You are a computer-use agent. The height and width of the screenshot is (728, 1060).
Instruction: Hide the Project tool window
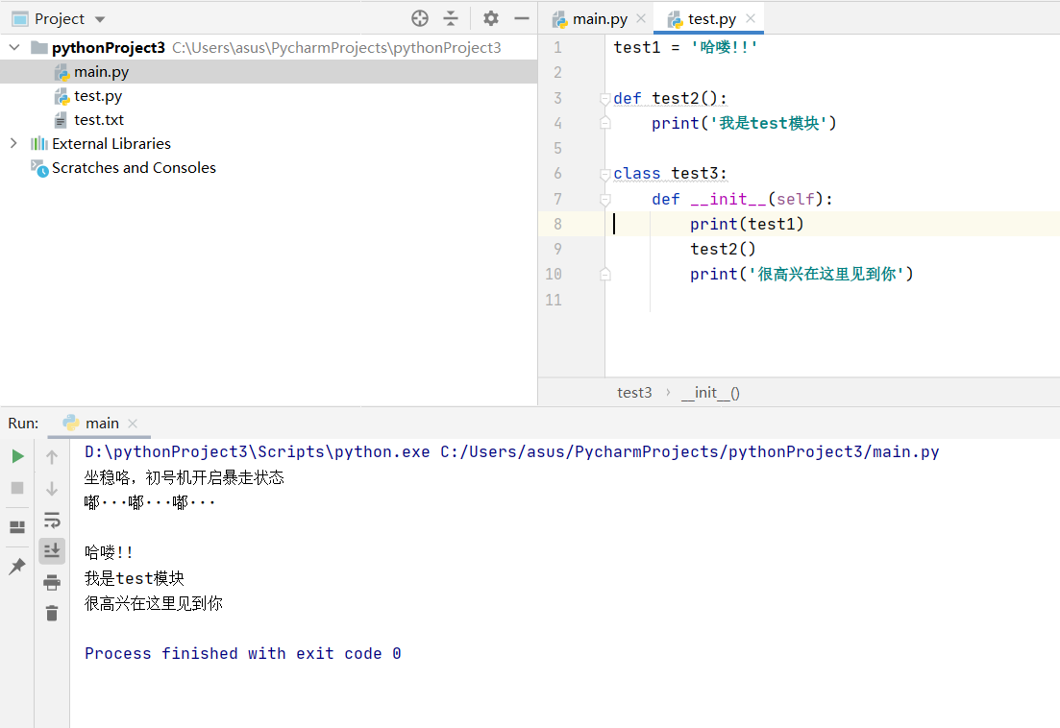[x=521, y=18]
